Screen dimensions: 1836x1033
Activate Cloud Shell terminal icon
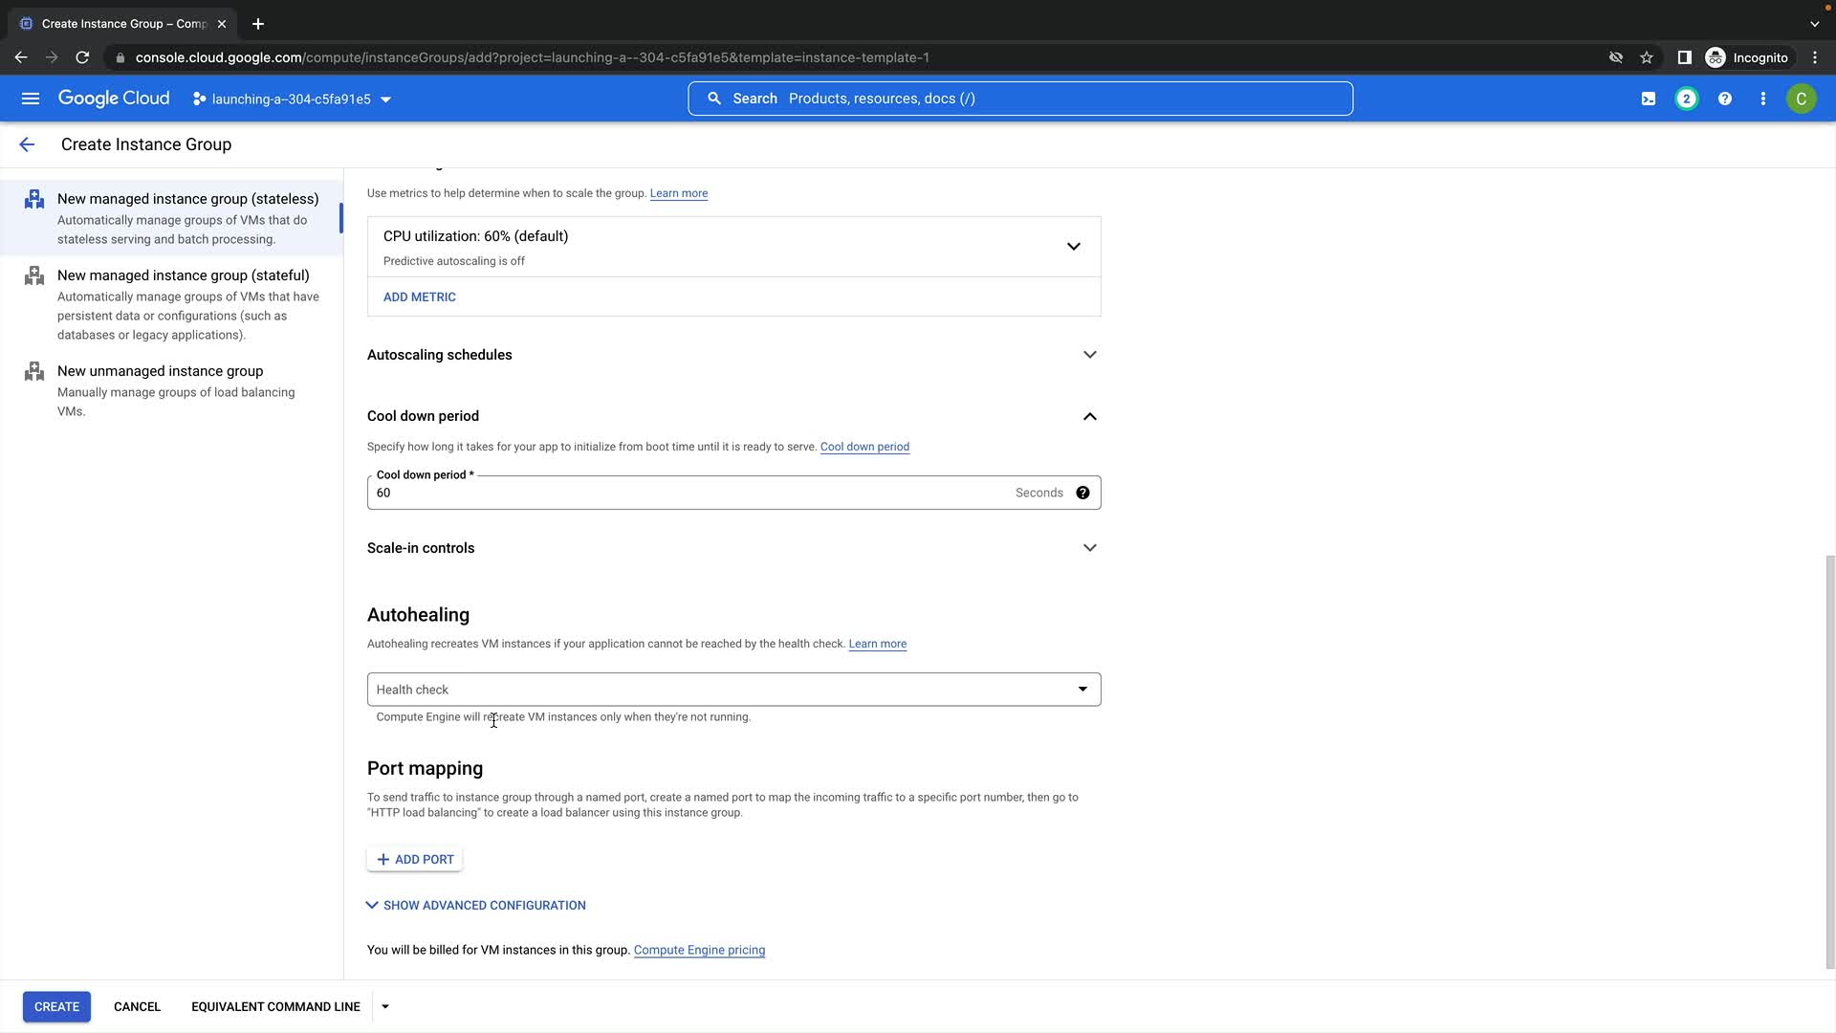(x=1649, y=99)
